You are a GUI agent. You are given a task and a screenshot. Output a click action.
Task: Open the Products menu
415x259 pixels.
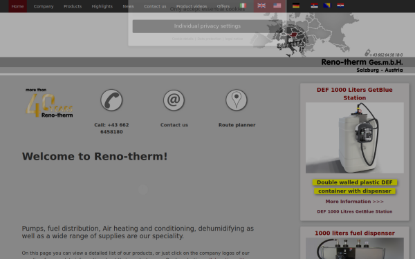click(x=73, y=6)
